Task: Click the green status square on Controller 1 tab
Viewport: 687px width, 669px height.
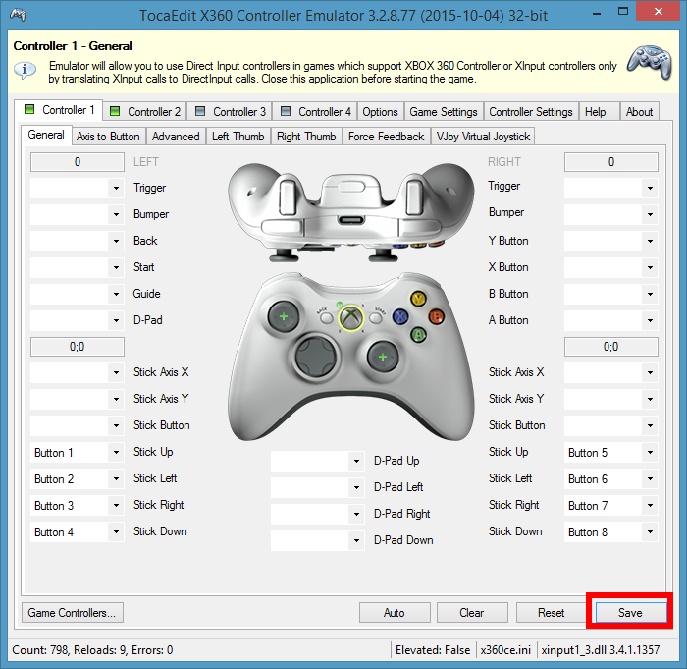Action: click(x=29, y=109)
